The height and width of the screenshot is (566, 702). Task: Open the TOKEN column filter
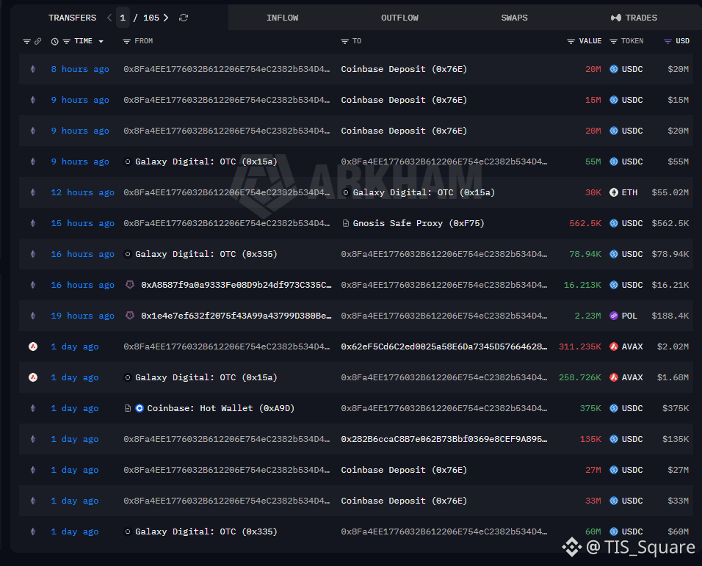point(614,42)
